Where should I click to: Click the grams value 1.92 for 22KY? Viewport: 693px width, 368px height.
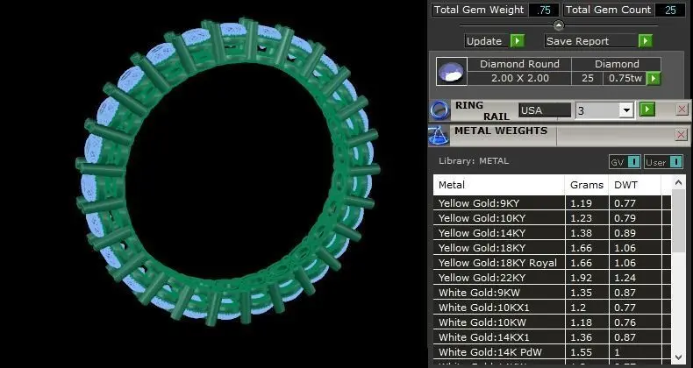(x=587, y=278)
